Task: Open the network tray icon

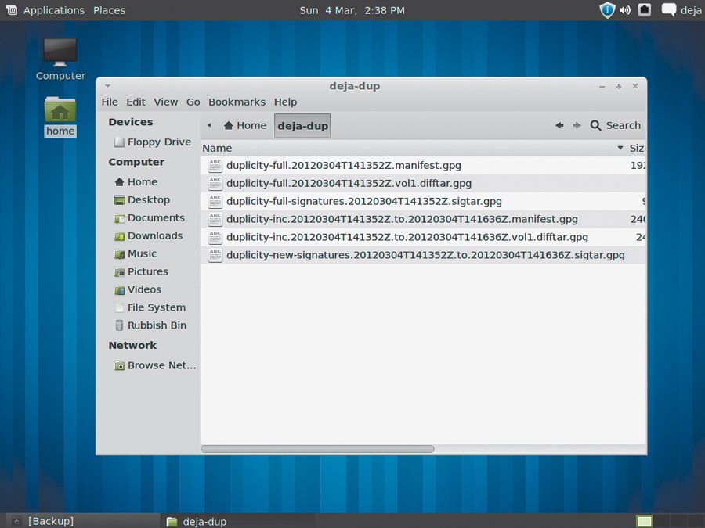Action: point(644,10)
